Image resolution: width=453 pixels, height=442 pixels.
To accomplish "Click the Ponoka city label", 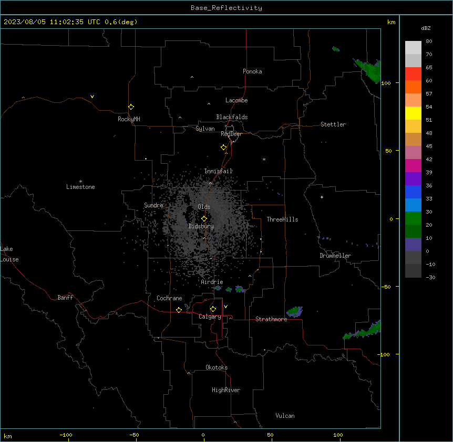I will coord(252,71).
